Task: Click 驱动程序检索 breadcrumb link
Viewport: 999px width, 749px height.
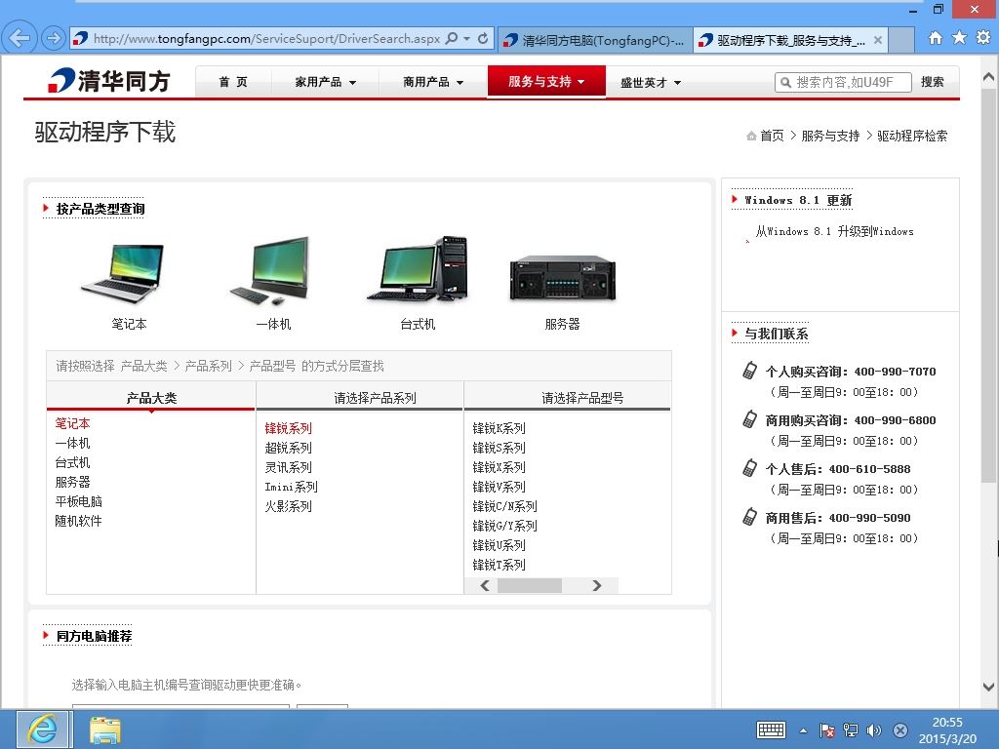Action: click(x=912, y=136)
